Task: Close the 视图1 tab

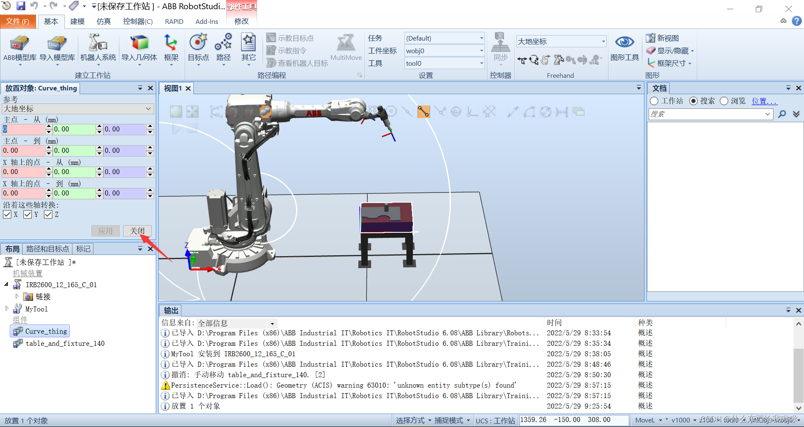Action: coord(188,88)
